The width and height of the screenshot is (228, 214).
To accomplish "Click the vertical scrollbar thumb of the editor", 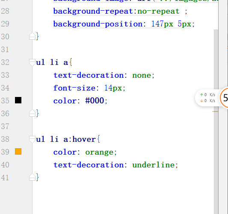I will pos(216,122).
